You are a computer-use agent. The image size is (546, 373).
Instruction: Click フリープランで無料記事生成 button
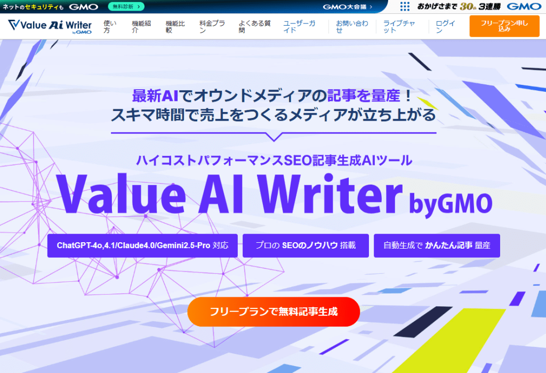click(274, 312)
